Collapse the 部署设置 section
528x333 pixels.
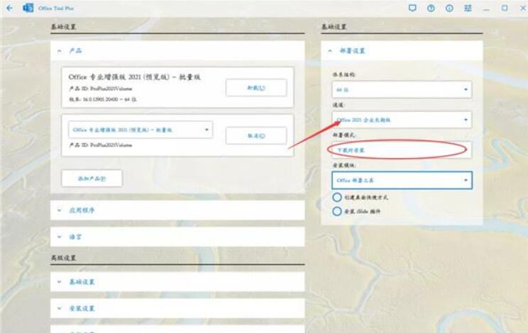[402, 51]
